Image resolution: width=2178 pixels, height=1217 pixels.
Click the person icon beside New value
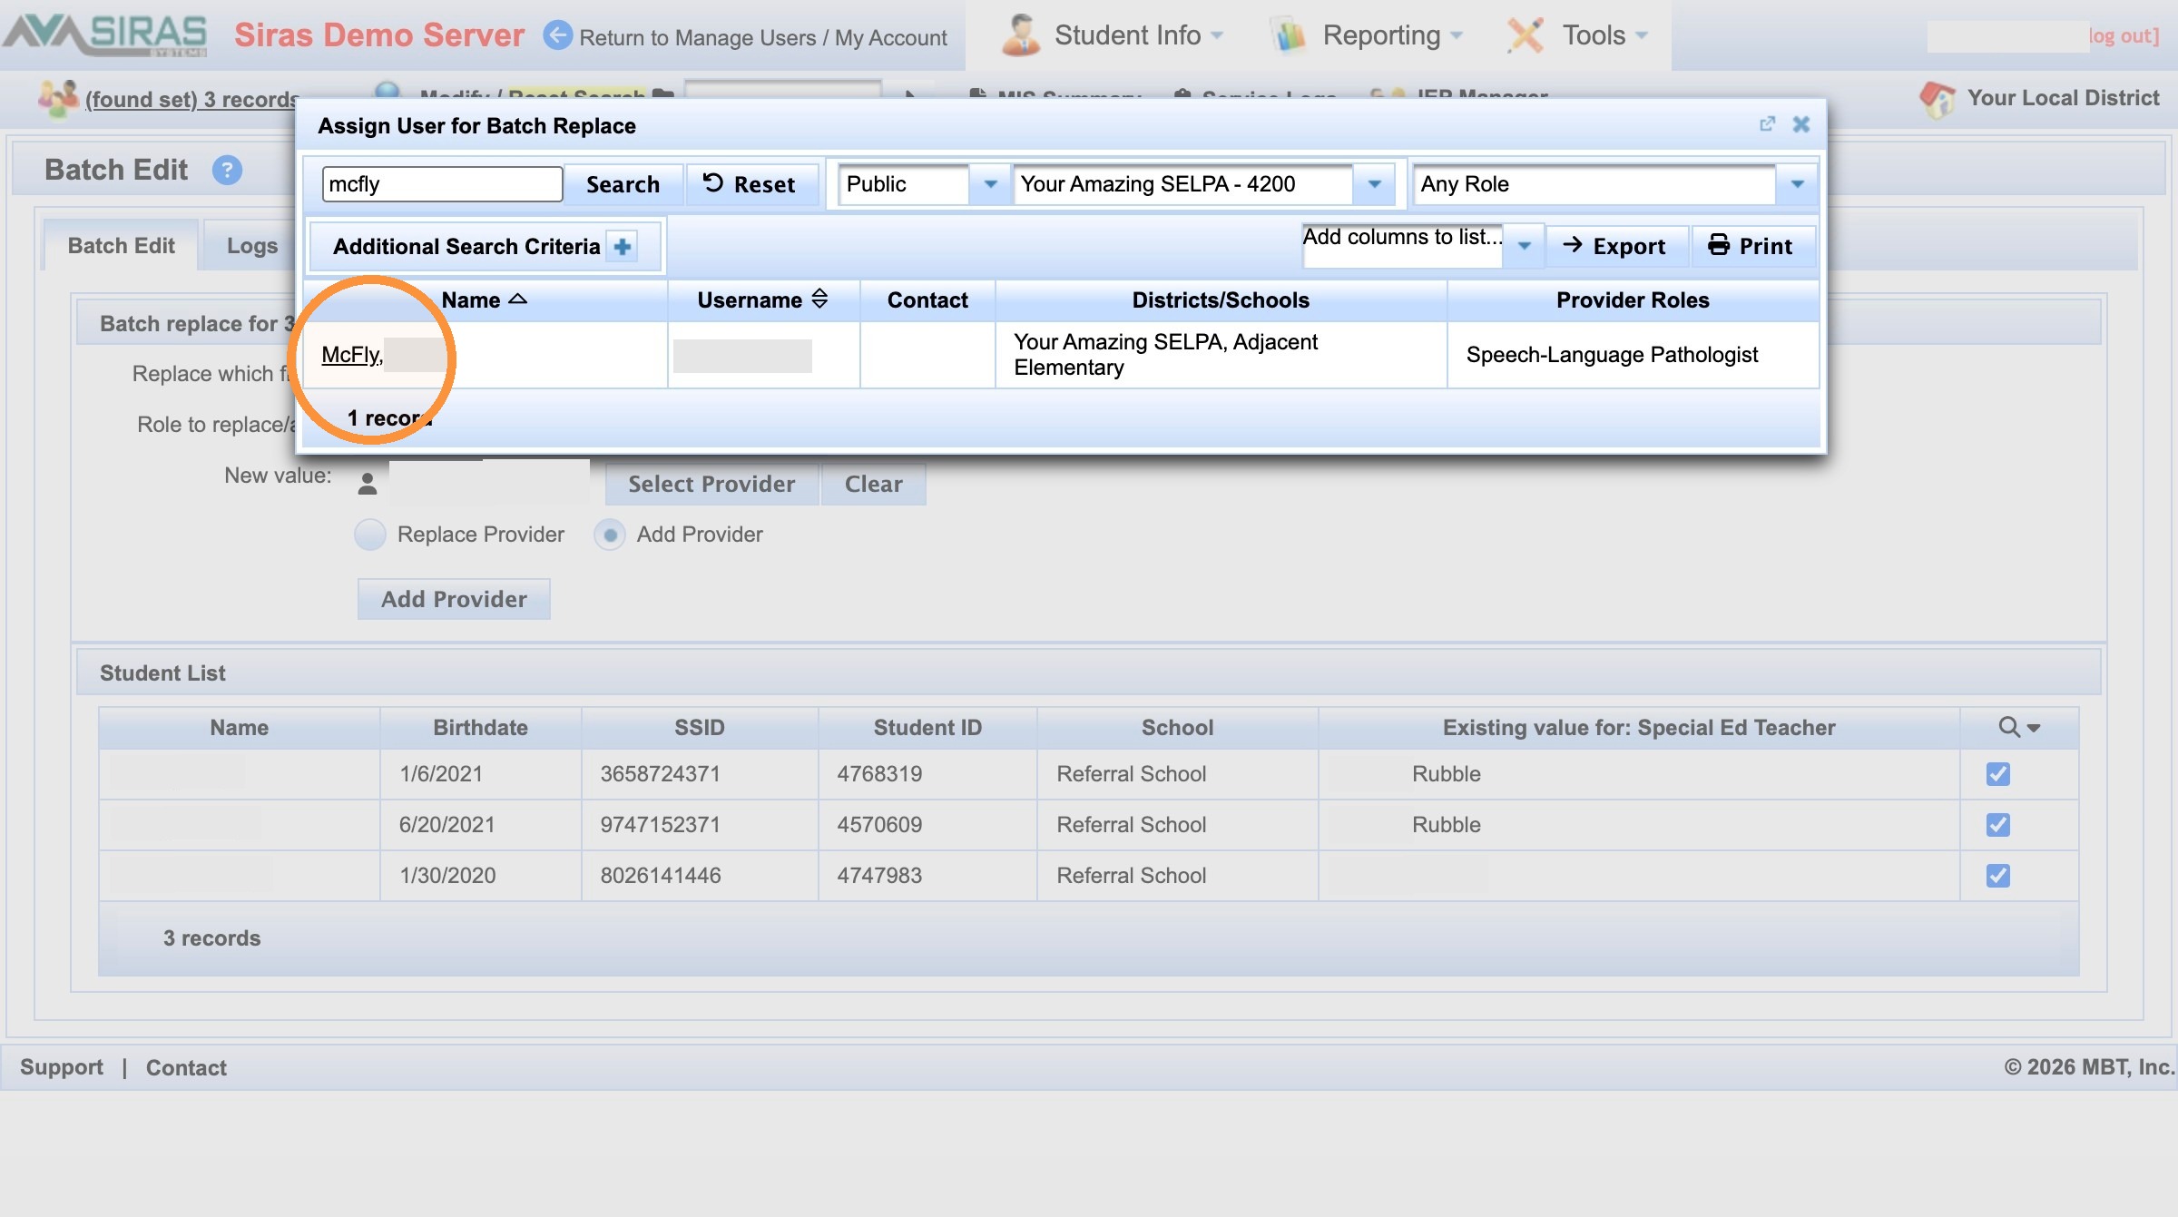[x=368, y=484]
